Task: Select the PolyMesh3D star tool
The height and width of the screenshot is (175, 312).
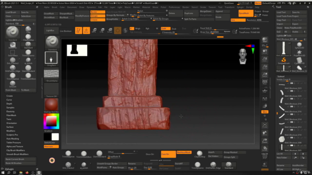Action: (299, 53)
